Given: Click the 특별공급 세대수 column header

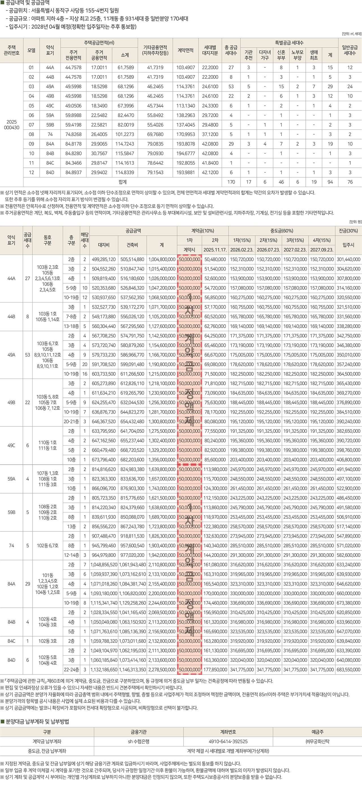Looking at the screenshot, I should [289, 43].
